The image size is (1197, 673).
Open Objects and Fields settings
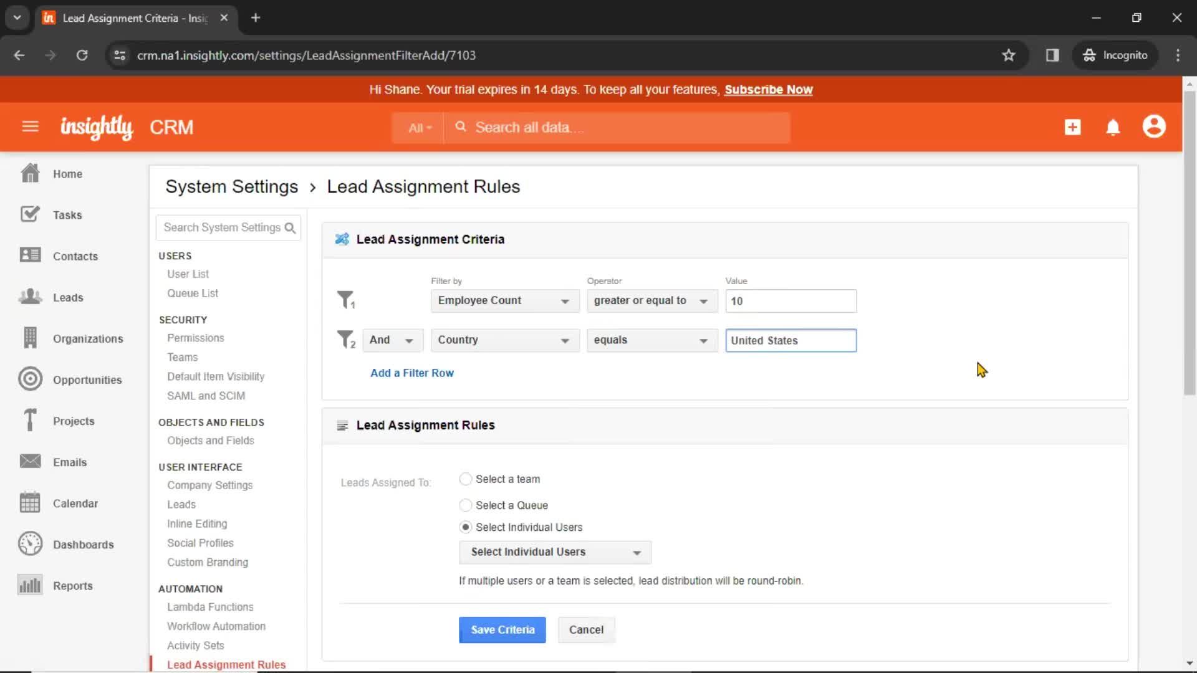210,441
